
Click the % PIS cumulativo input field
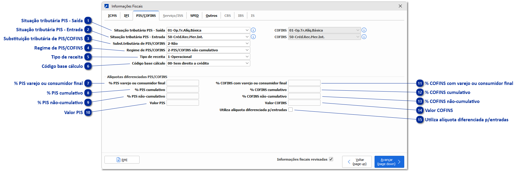pos(183,89)
